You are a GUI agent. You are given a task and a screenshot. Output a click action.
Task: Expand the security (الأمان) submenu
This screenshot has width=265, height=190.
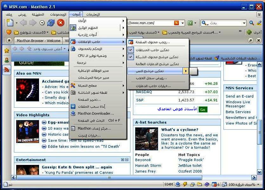click(x=98, y=21)
